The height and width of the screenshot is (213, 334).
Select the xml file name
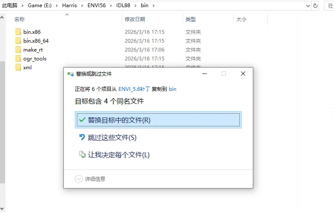point(27,68)
